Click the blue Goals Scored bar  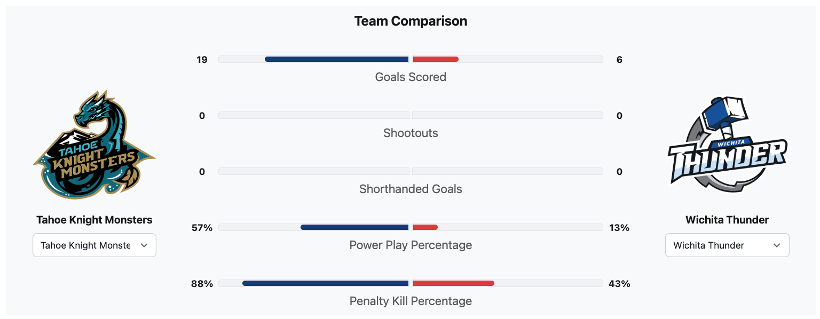tap(336, 59)
